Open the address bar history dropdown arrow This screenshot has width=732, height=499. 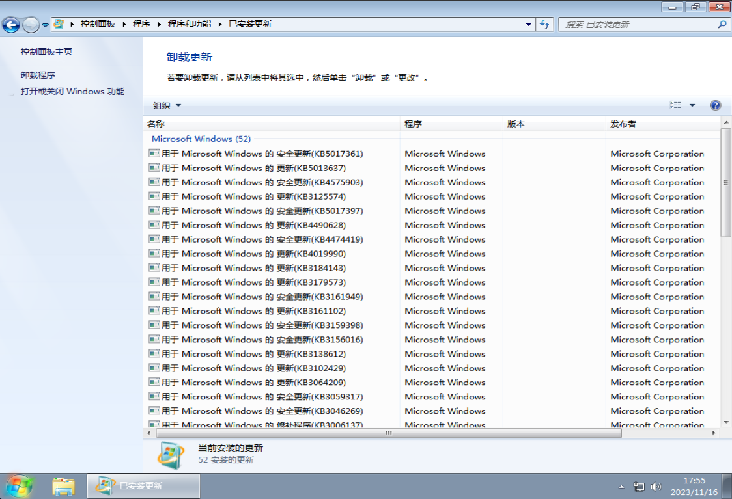pos(528,24)
